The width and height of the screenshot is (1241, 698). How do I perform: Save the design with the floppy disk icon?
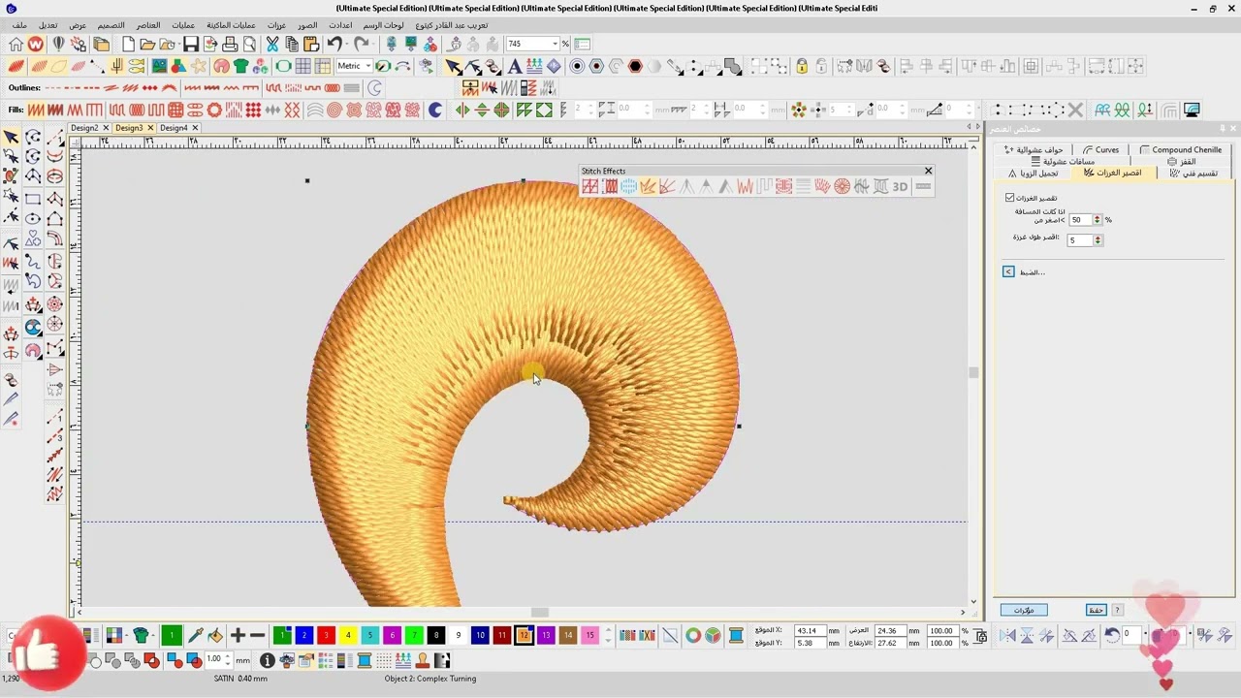coord(191,45)
